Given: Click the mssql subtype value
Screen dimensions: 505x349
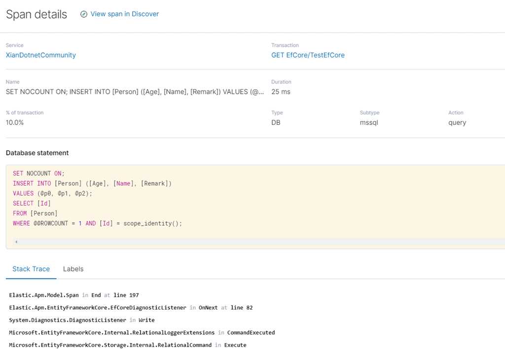Looking at the screenshot, I should 369,122.
